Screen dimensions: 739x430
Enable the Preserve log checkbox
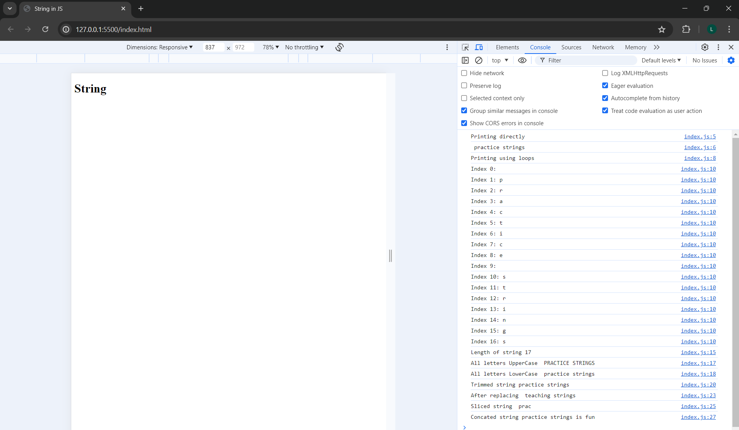(464, 86)
